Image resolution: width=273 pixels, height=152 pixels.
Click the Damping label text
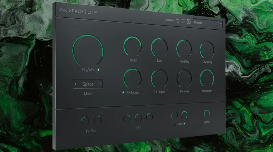(207, 62)
